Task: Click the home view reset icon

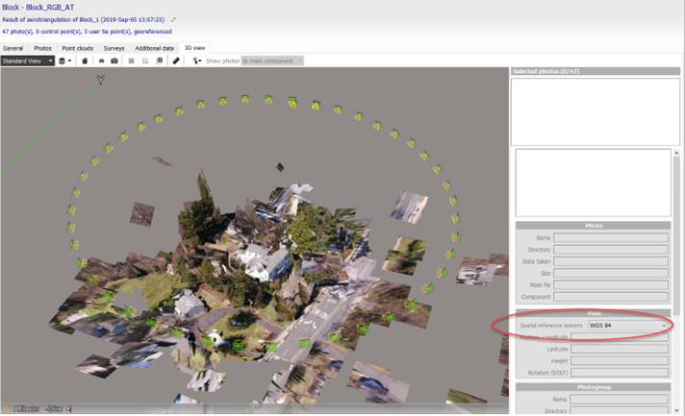Action: pos(85,61)
